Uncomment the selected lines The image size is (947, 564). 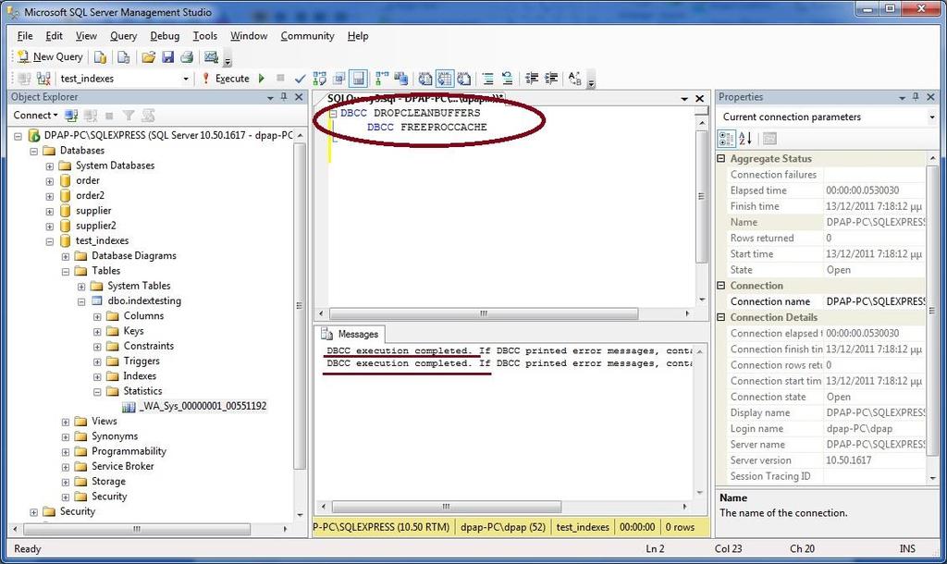pyautogui.click(x=508, y=79)
